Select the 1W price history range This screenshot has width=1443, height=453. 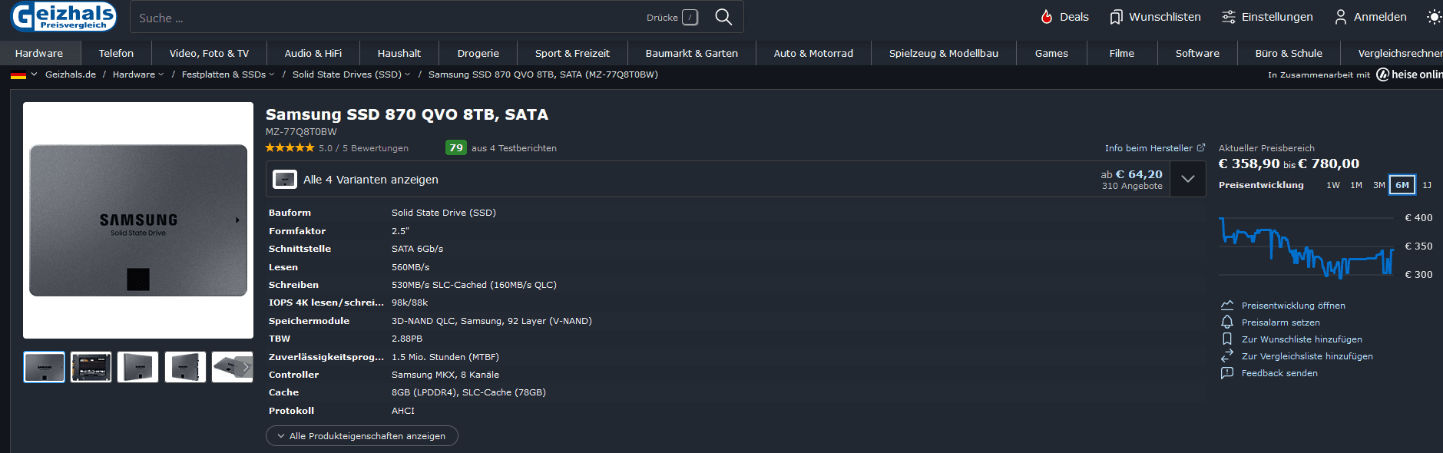click(x=1333, y=185)
